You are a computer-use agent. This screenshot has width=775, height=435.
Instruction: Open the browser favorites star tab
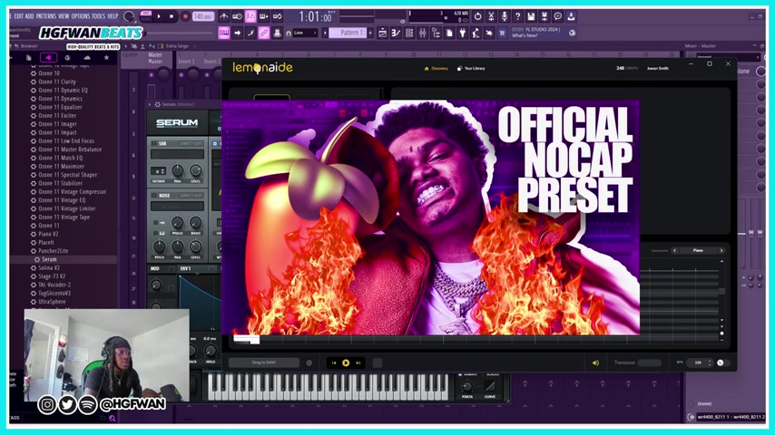tap(106, 58)
